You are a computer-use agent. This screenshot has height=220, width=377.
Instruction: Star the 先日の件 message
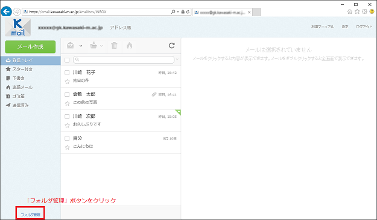click(x=68, y=82)
